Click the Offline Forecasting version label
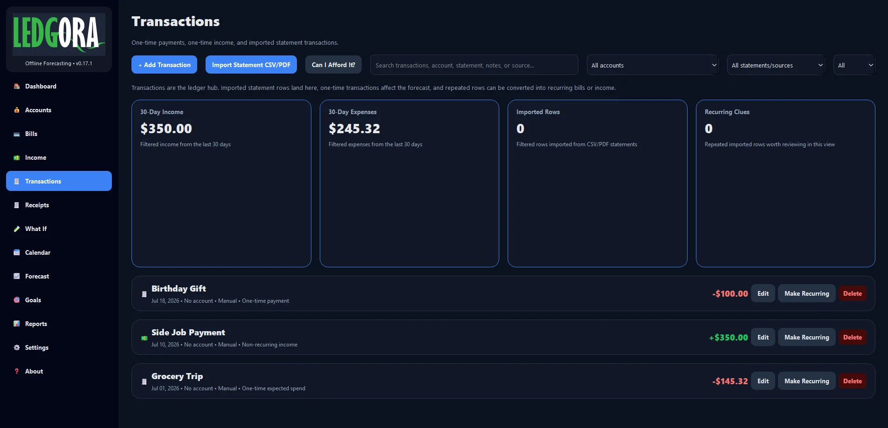The height and width of the screenshot is (428, 888). tap(59, 63)
